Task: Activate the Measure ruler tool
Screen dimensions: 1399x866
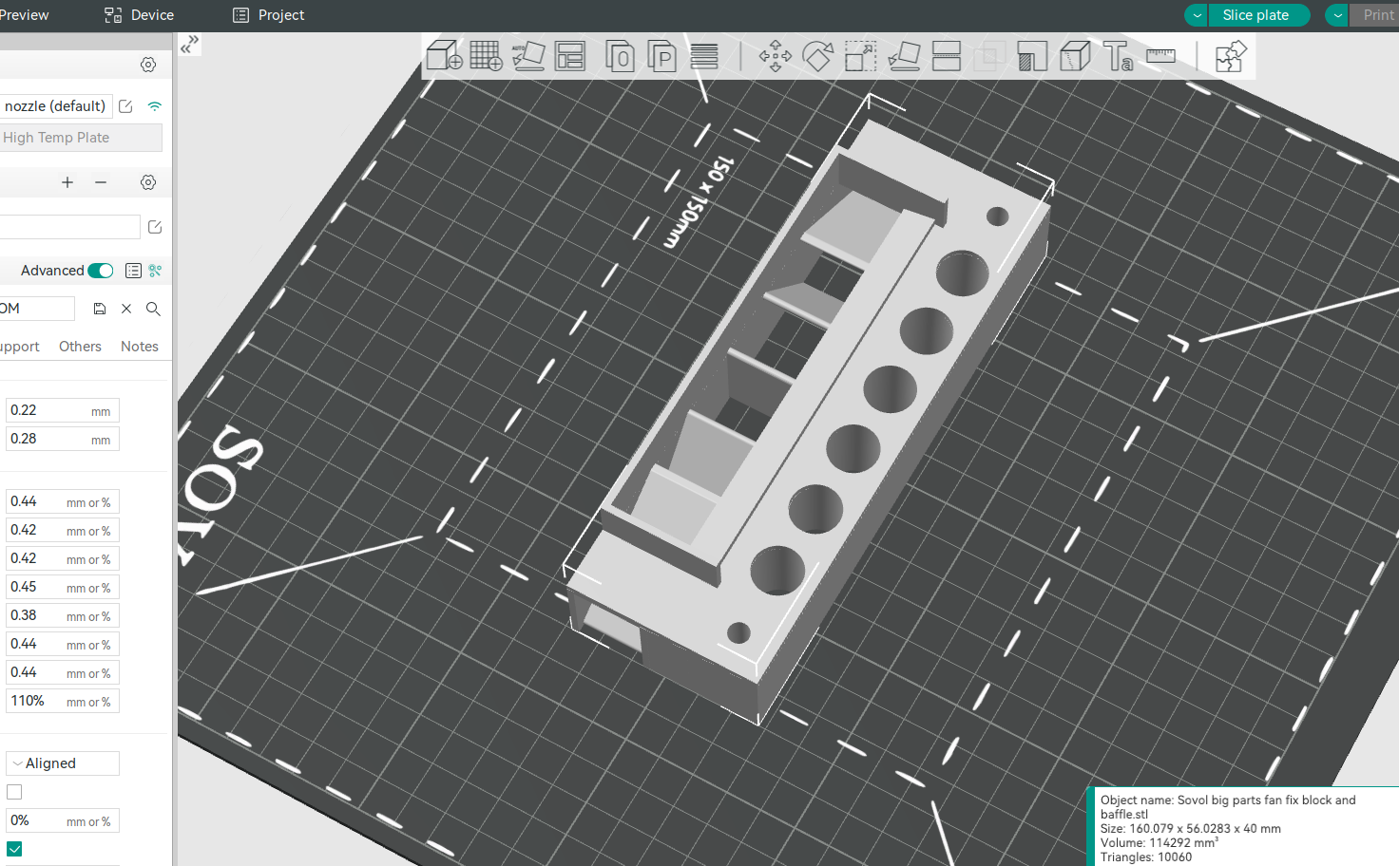Action: coord(1160,56)
